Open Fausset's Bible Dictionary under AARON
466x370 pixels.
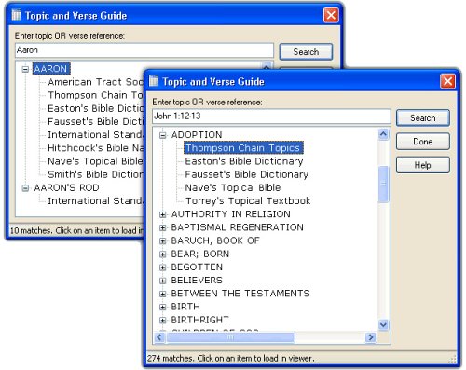[95, 121]
